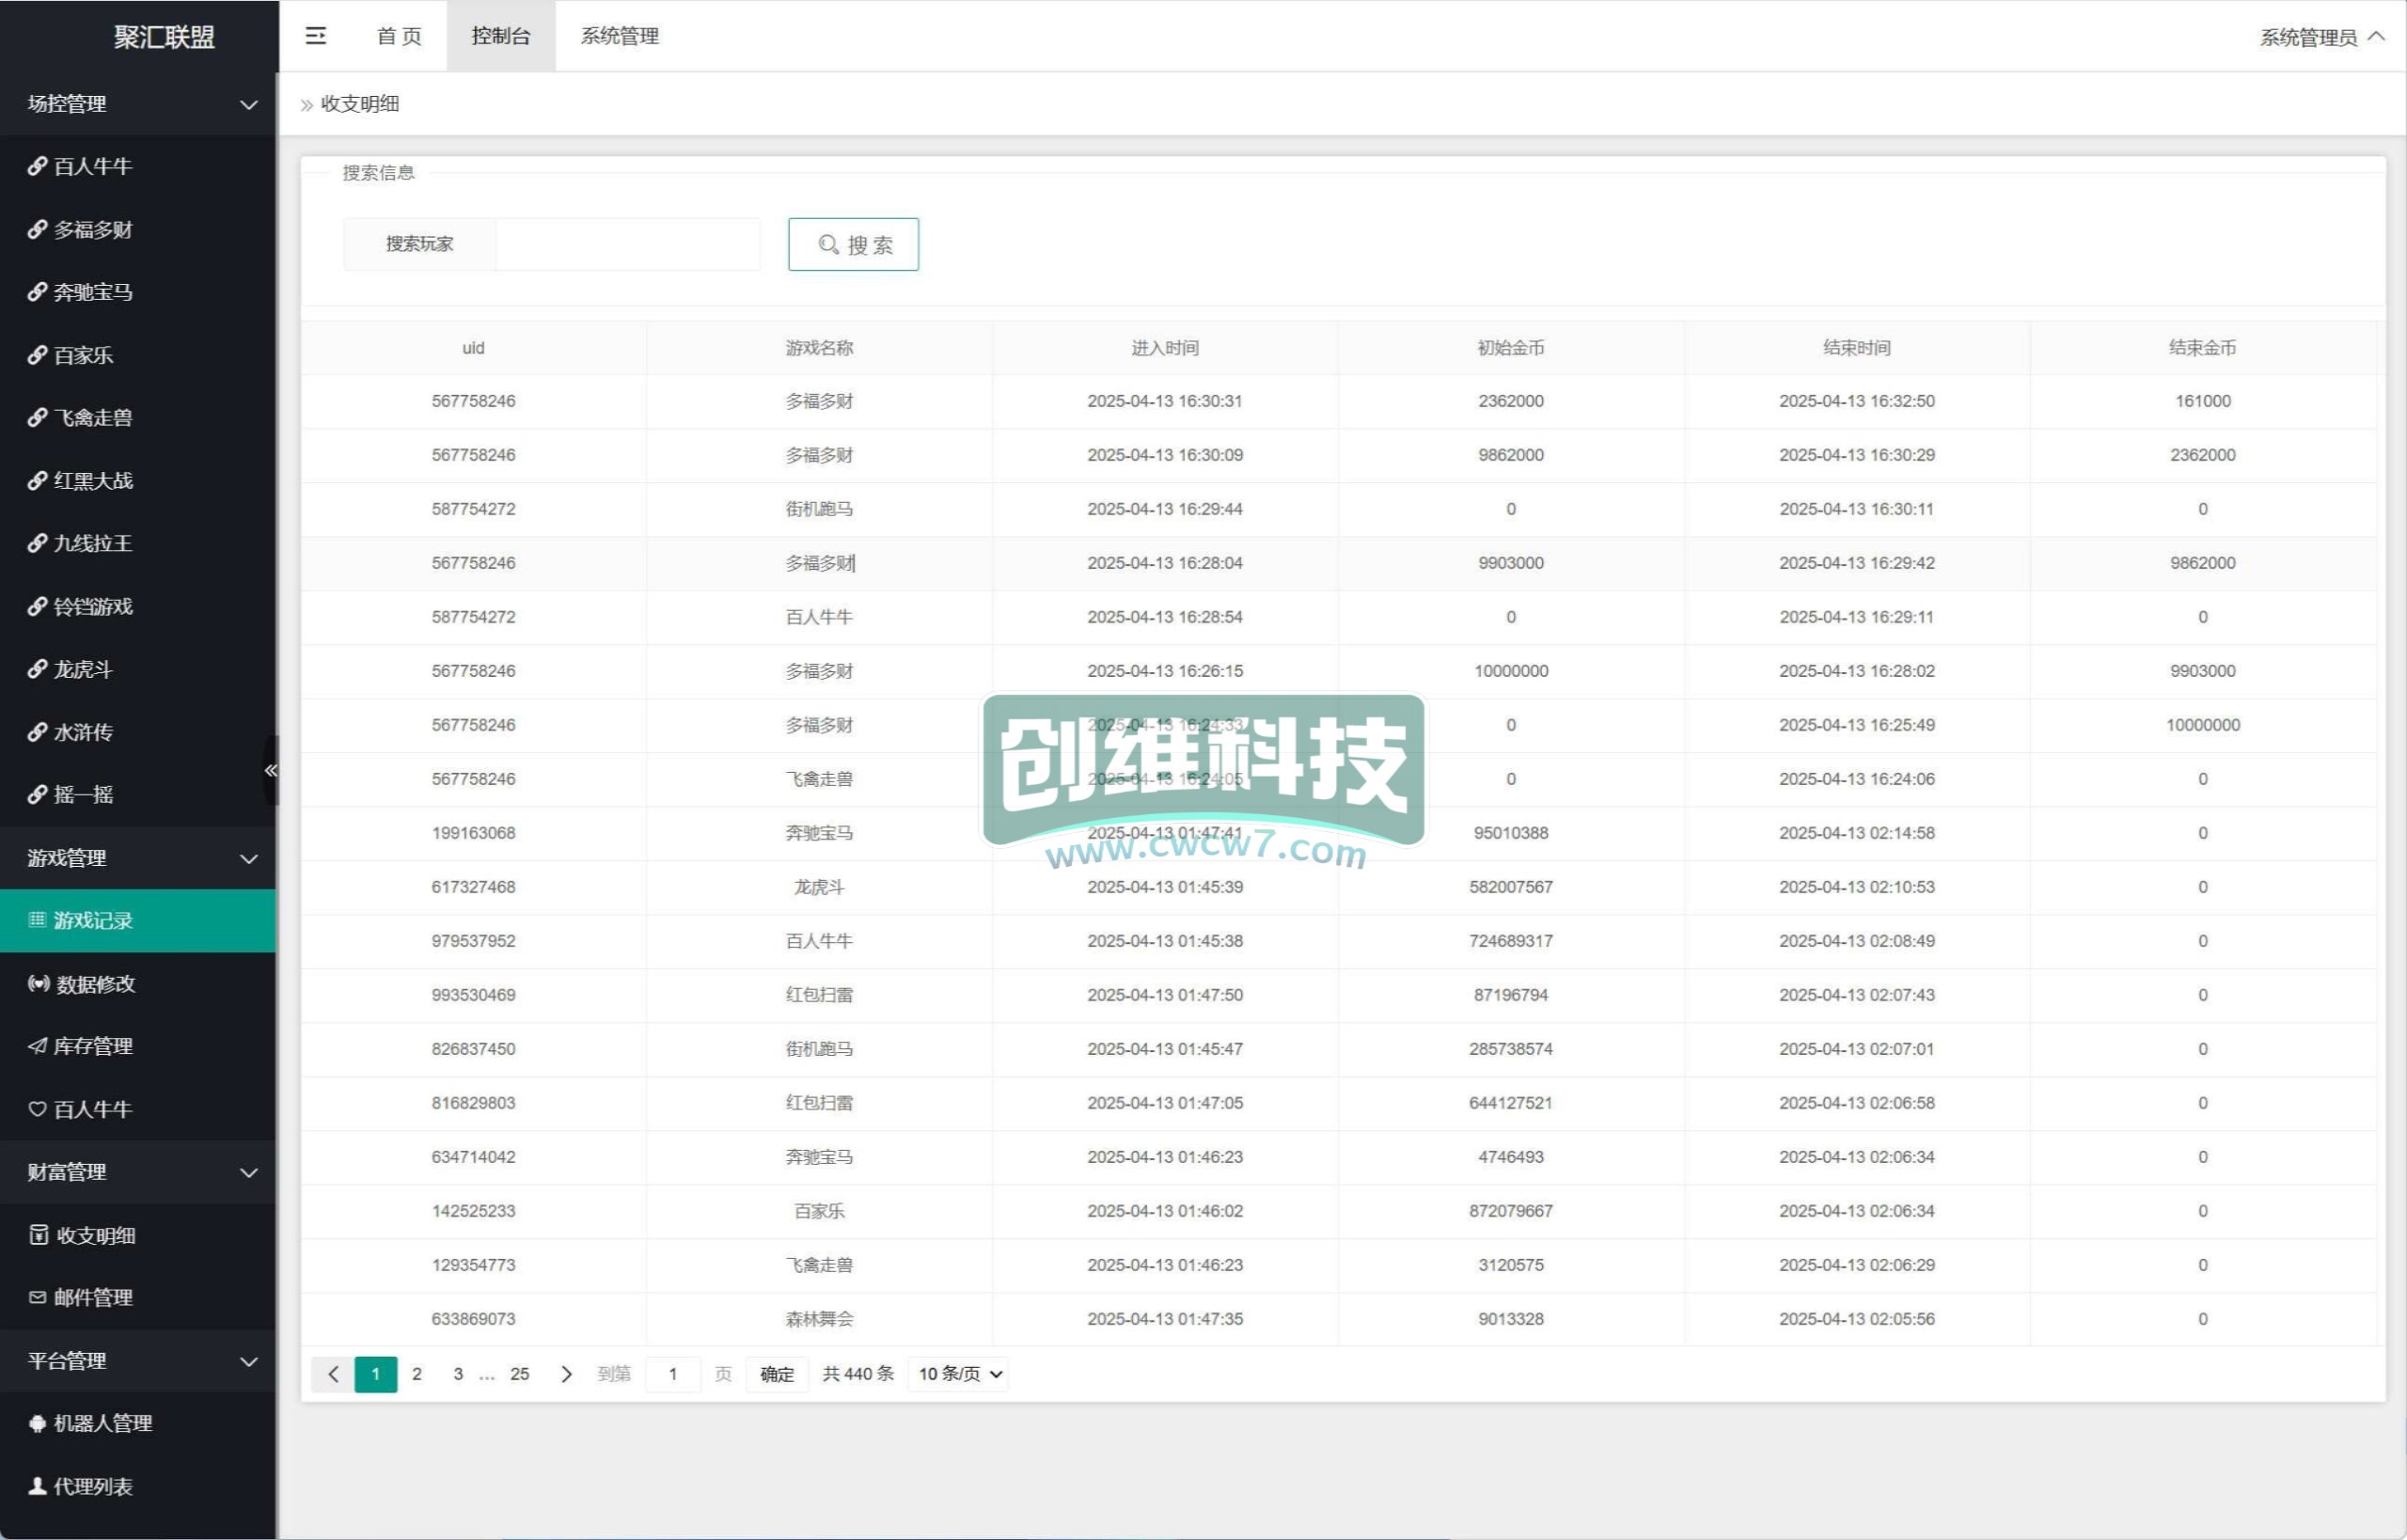Go to next page arrow
This screenshot has height=1540, width=2407.
[566, 1374]
